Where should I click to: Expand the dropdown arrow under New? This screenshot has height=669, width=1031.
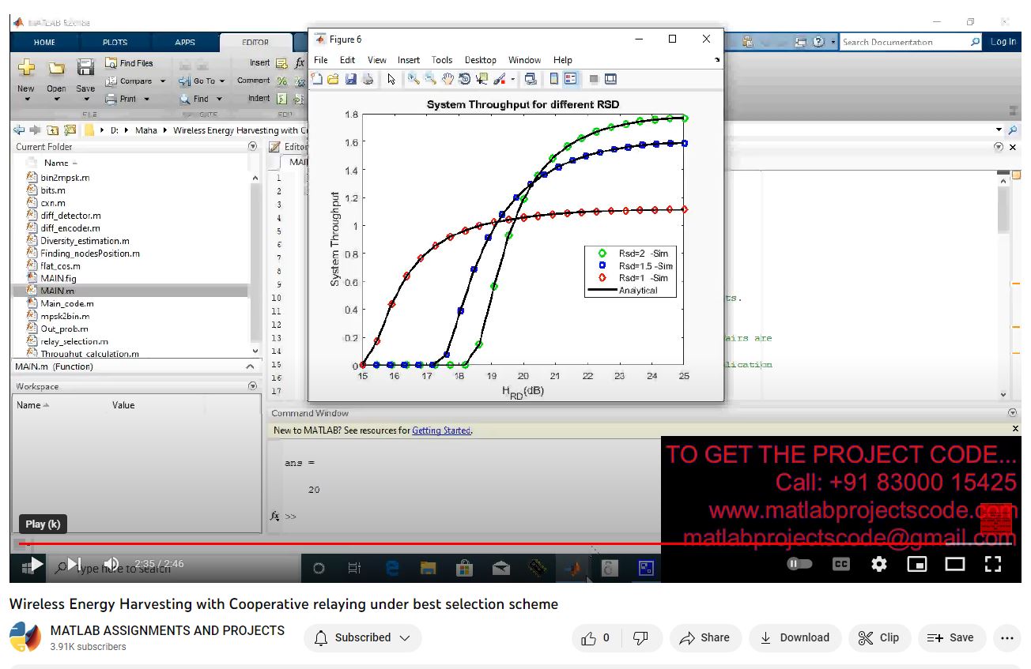point(26,100)
